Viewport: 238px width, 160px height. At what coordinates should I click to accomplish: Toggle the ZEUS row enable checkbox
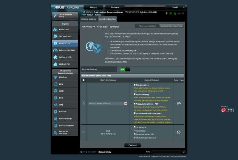tap(83, 132)
